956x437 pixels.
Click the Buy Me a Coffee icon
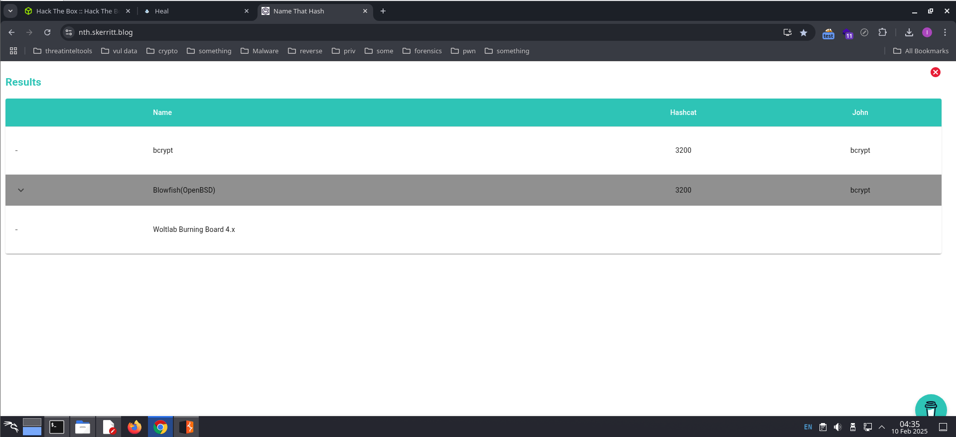930,408
